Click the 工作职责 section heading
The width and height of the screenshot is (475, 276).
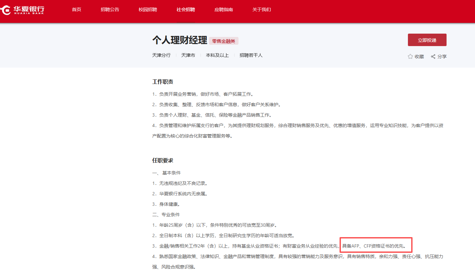pyautogui.click(x=163, y=82)
